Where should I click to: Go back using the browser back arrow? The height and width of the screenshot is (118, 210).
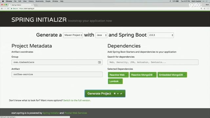tap(2, 9)
